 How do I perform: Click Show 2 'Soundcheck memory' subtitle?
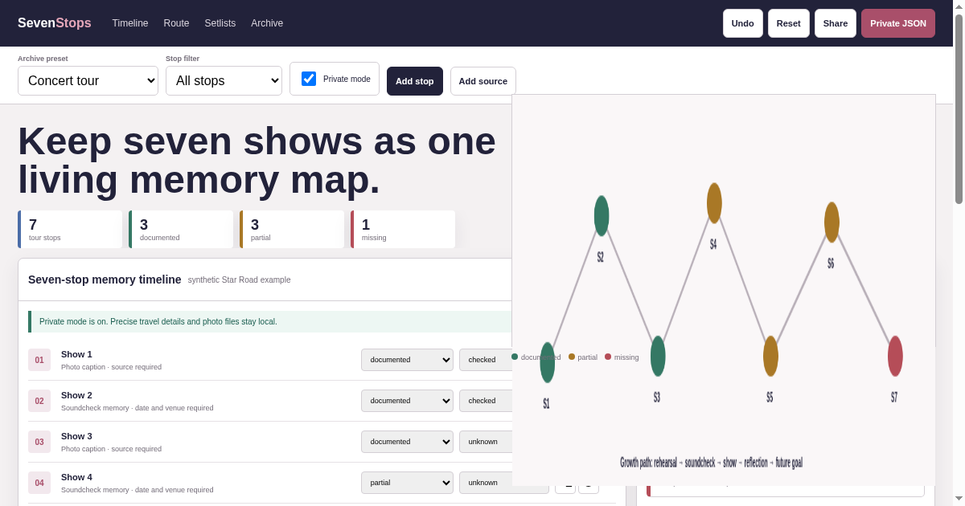point(137,408)
